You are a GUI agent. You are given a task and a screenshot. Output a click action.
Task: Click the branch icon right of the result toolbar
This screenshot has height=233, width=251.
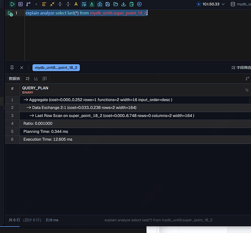pyautogui.click(x=247, y=78)
